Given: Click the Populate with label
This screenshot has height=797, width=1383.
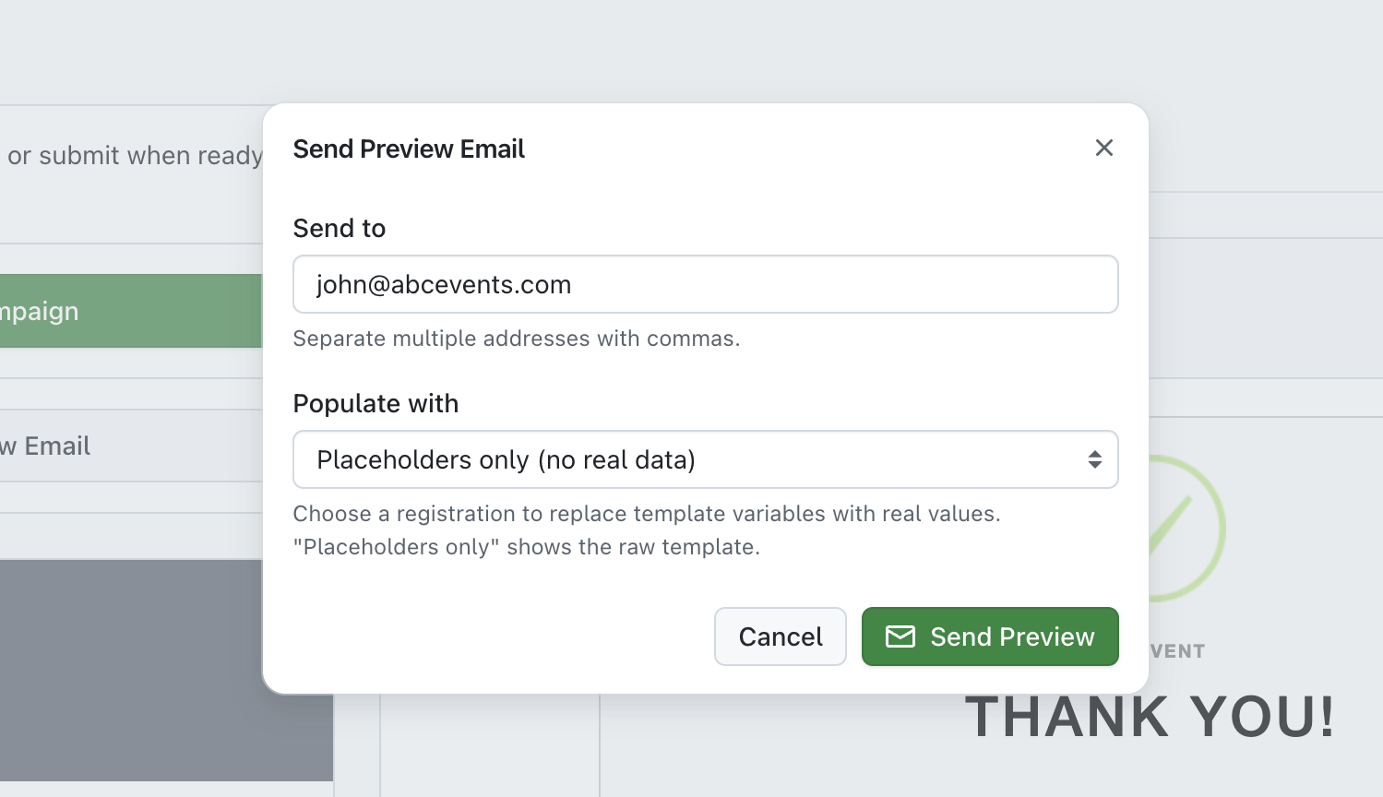Looking at the screenshot, I should pos(376,403).
